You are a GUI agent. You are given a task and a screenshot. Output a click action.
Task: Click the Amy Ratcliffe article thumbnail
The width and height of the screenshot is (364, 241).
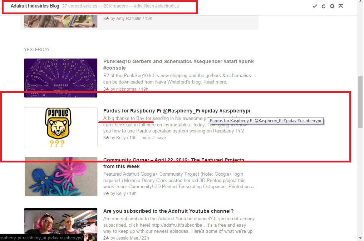61,21
